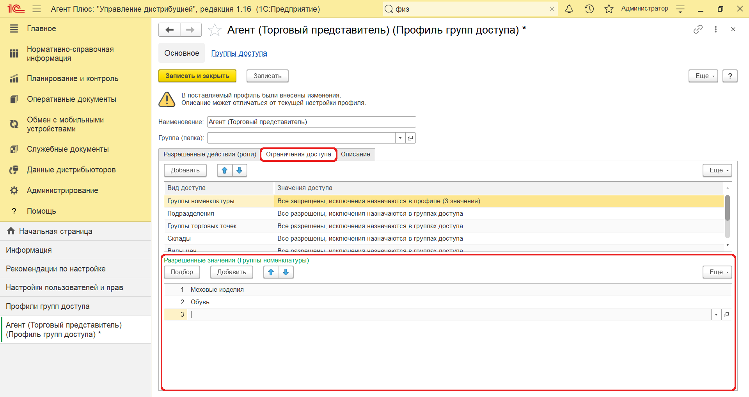Open favorites star in title bar

pyautogui.click(x=609, y=9)
